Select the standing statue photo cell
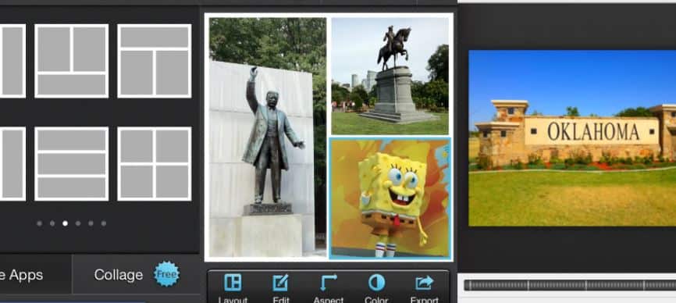Viewport: 676px width, 303px height. point(267,137)
